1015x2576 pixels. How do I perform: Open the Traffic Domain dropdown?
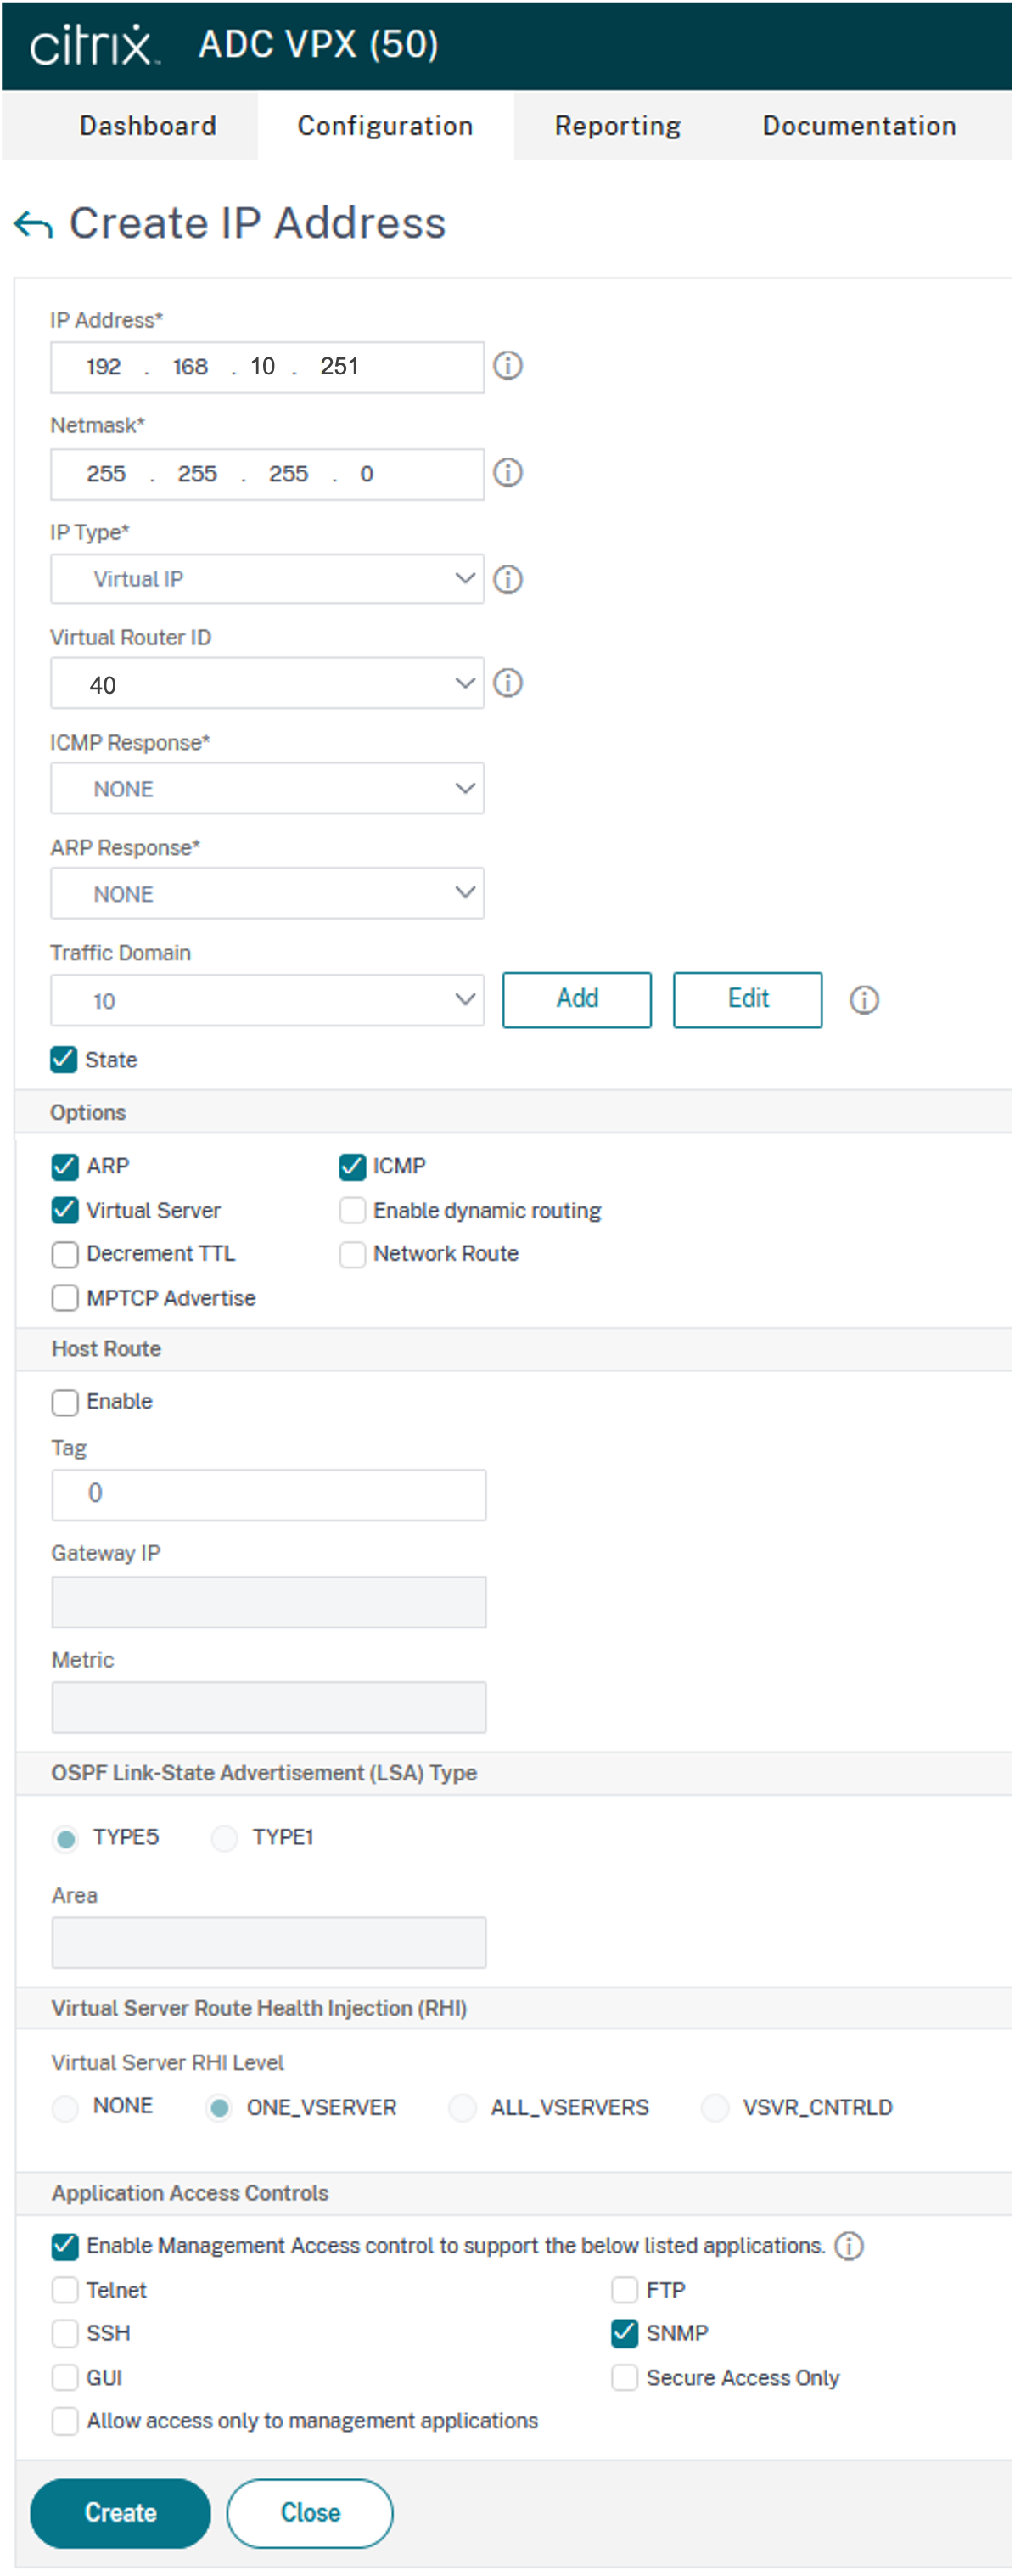pyautogui.click(x=267, y=1001)
